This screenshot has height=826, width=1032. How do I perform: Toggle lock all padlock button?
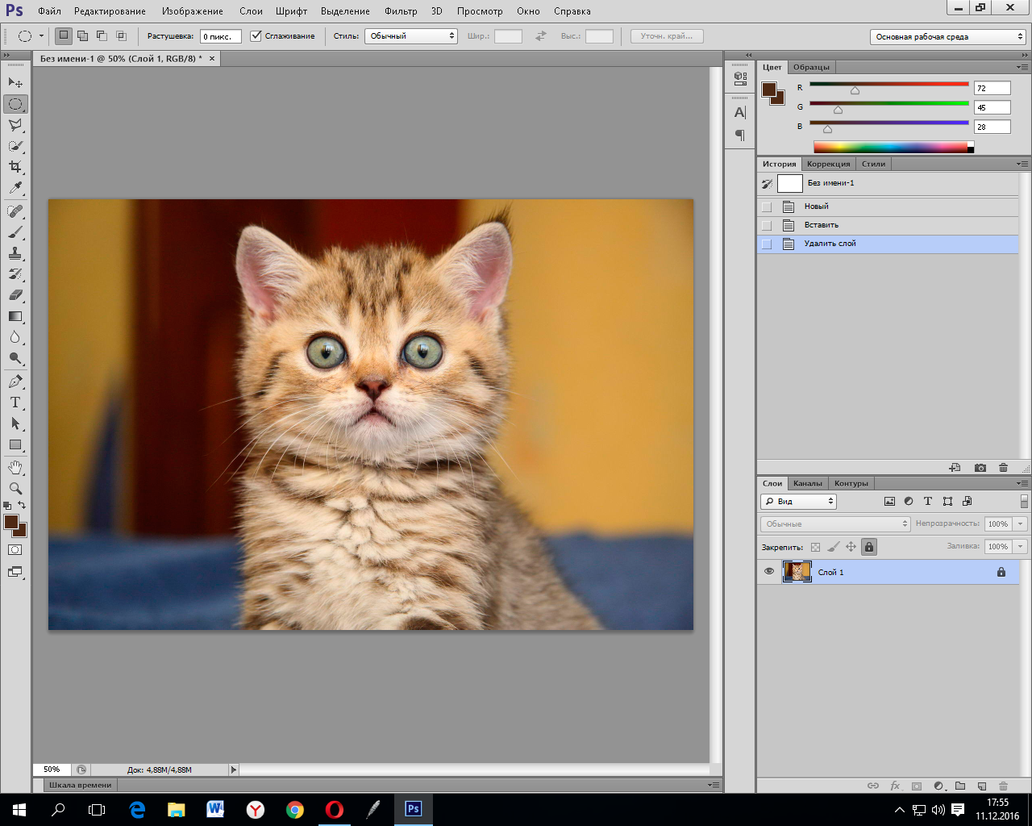868,547
